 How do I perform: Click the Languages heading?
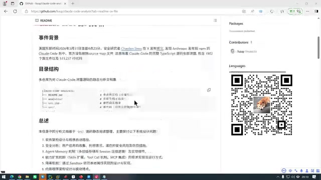coord(237,66)
